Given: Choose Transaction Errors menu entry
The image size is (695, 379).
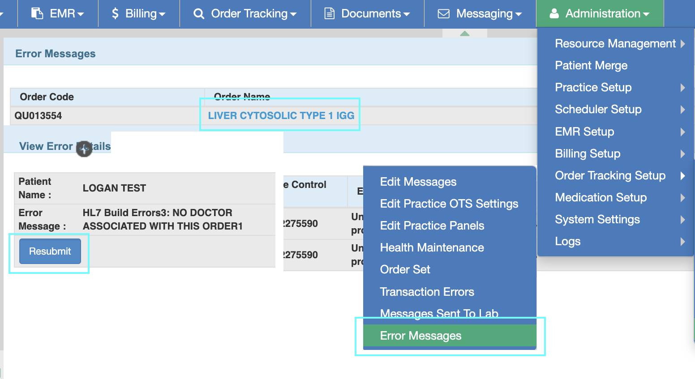Looking at the screenshot, I should [427, 292].
